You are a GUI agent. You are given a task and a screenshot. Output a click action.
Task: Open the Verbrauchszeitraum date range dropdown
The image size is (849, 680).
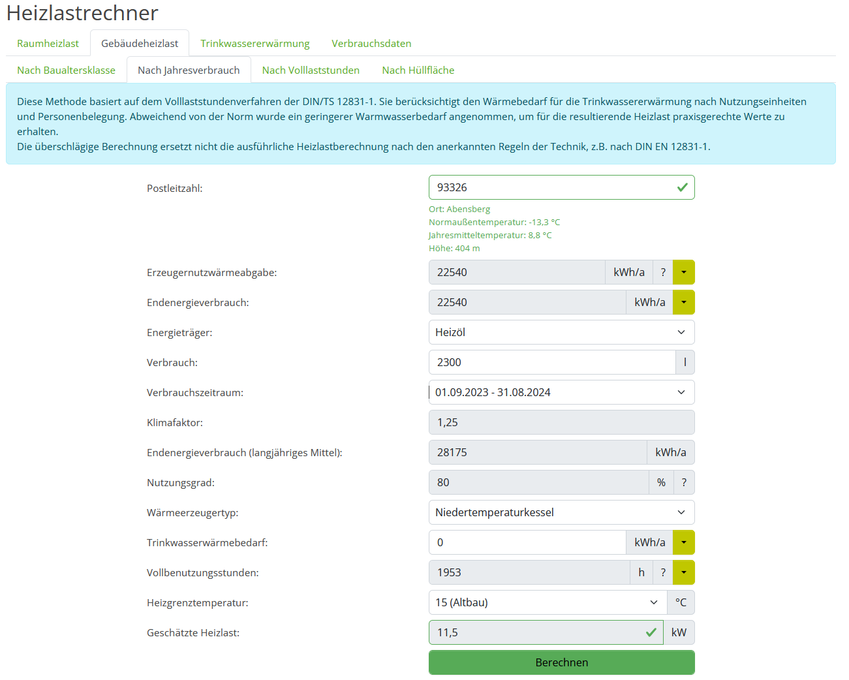tap(561, 392)
